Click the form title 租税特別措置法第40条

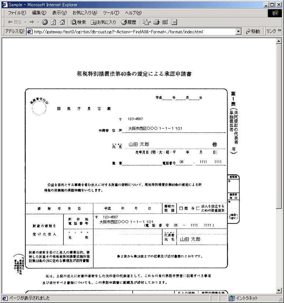[x=134, y=74]
